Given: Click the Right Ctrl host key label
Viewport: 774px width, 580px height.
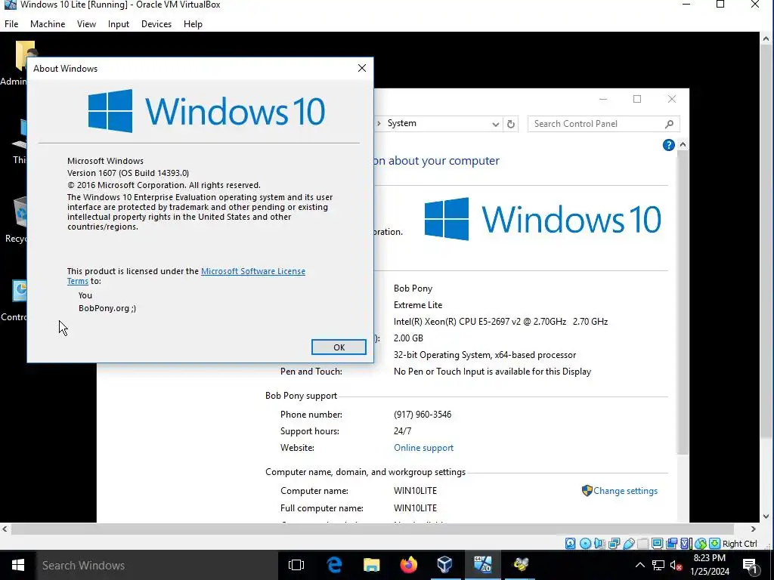Looking at the screenshot, I should (739, 544).
